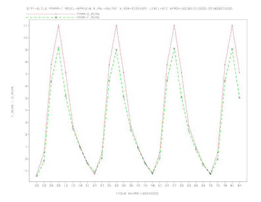
Task: Click the O_MEAN peak marker at hour 57
Action: click(x=174, y=25)
